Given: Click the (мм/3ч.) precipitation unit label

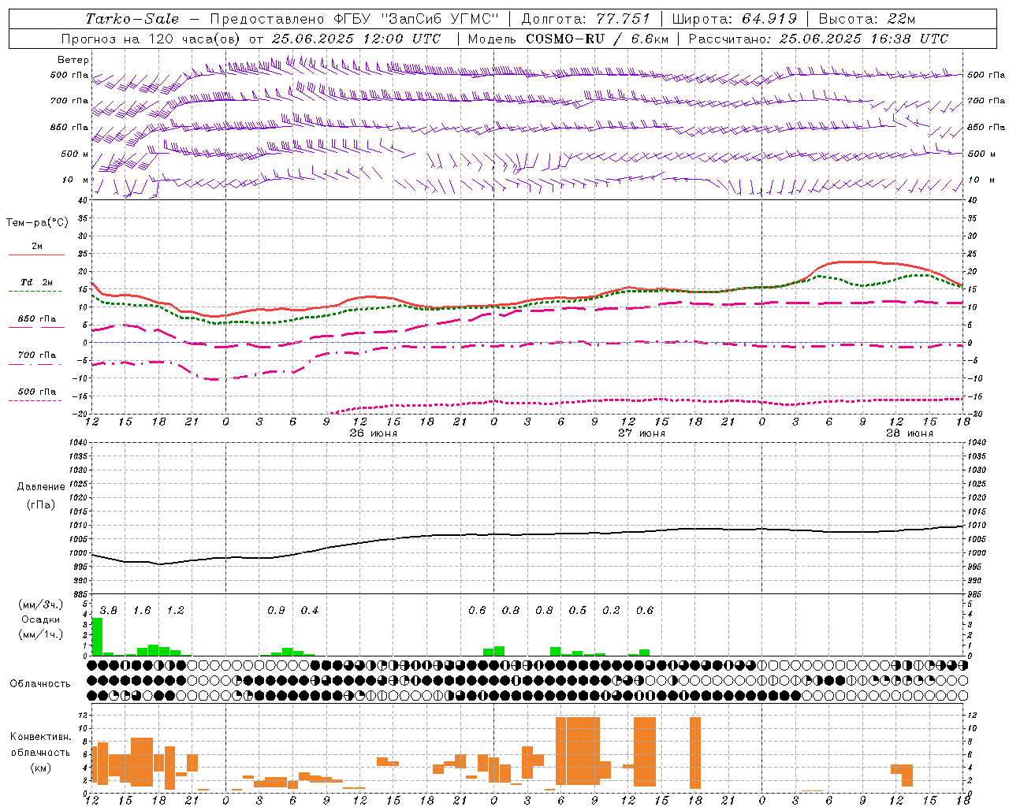Looking at the screenshot, I should pyautogui.click(x=41, y=605).
